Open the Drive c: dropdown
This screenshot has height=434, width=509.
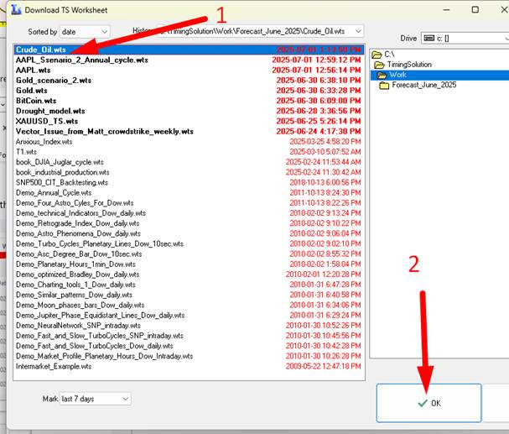465,39
